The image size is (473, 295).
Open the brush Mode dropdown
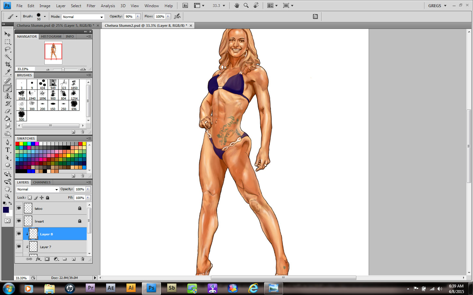(x=83, y=17)
